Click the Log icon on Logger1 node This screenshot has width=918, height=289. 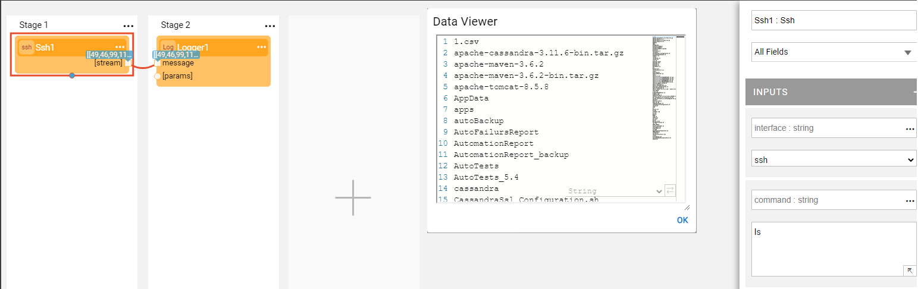click(168, 48)
